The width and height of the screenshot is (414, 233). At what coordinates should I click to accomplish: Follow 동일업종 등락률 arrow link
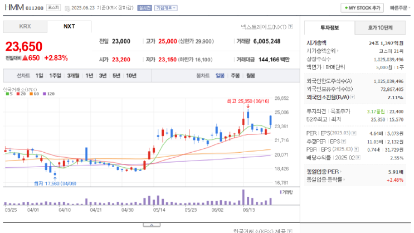[x=344, y=179]
